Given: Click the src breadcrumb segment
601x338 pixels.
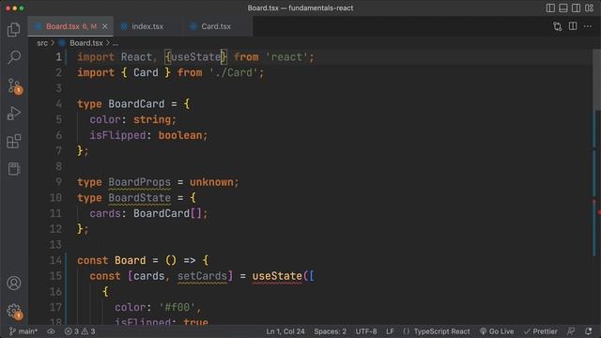Looking at the screenshot, I should coord(42,43).
